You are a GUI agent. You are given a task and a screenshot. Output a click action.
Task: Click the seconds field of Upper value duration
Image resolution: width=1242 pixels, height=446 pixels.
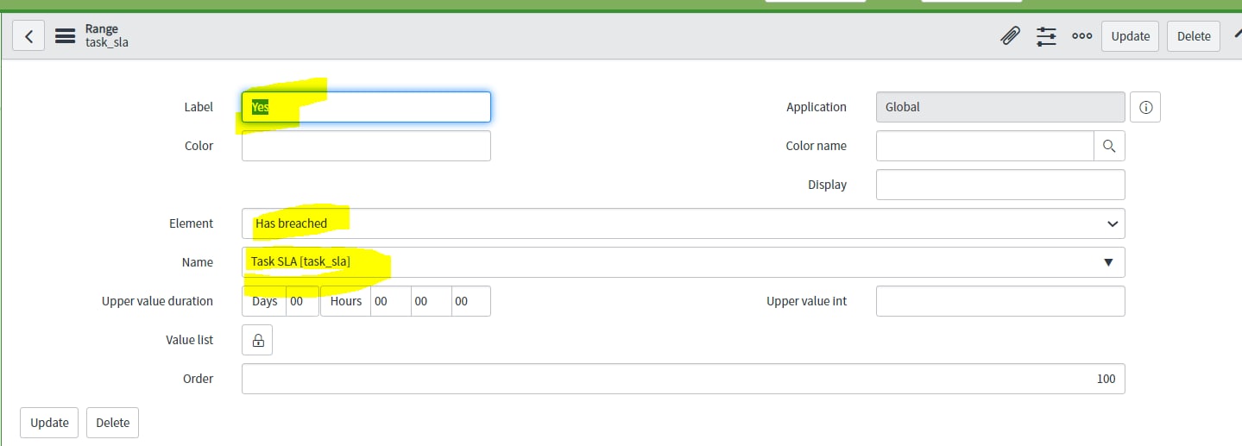470,301
